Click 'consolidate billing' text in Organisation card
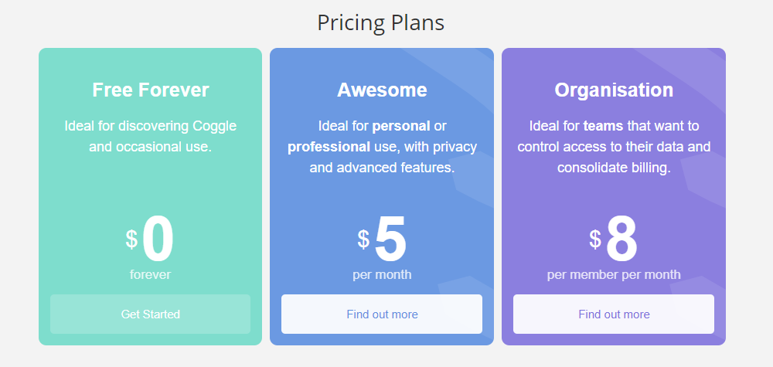 [x=614, y=167]
